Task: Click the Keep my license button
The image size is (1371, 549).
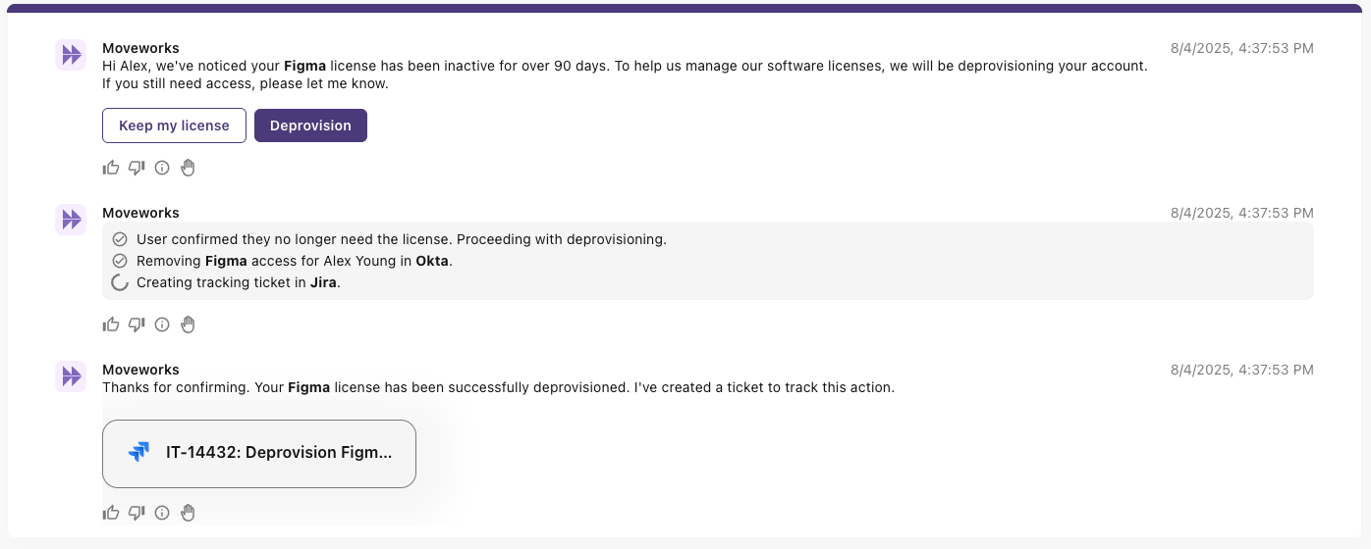Action: 174,125
